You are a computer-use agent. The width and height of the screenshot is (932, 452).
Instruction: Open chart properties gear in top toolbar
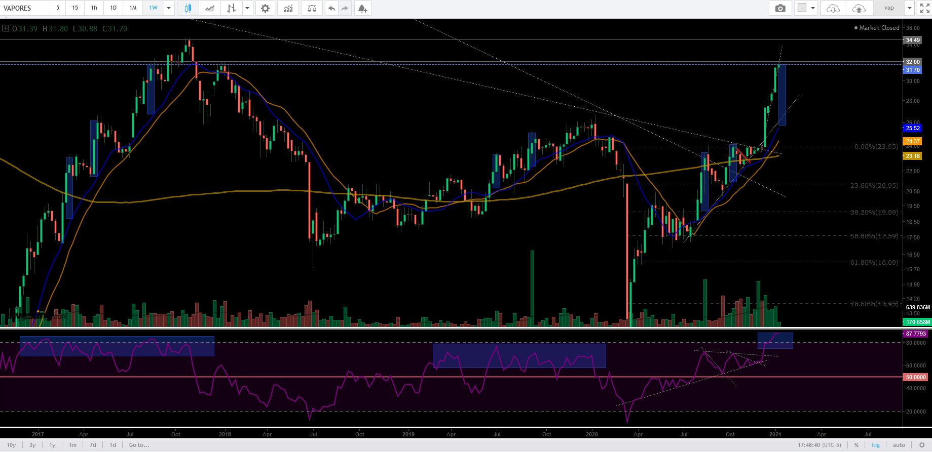click(265, 8)
